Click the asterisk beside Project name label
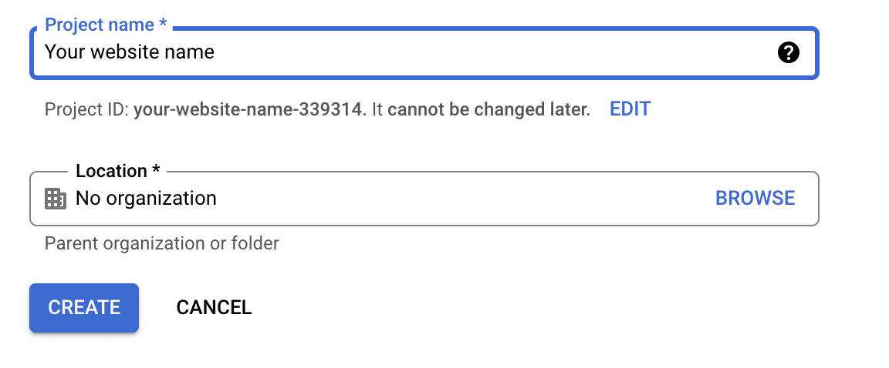 (163, 25)
